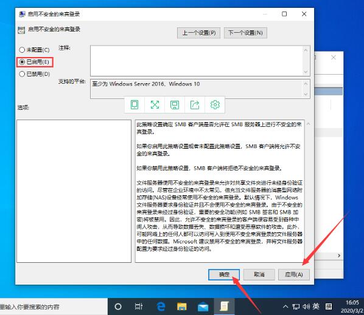Viewport: 364px width, 315px height.
Task: Click the network icon in system tray
Action: point(296,307)
